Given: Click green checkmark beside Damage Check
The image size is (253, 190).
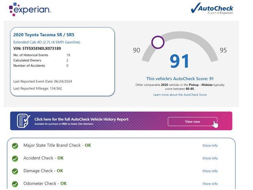Looking at the screenshot, I should (x=15, y=171).
